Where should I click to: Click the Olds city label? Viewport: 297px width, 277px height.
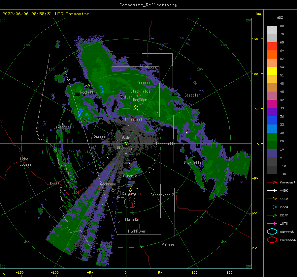[x=126, y=137]
